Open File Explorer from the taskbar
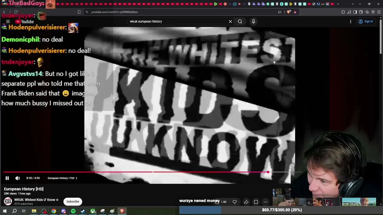This screenshot has width=383, height=215. [34, 211]
